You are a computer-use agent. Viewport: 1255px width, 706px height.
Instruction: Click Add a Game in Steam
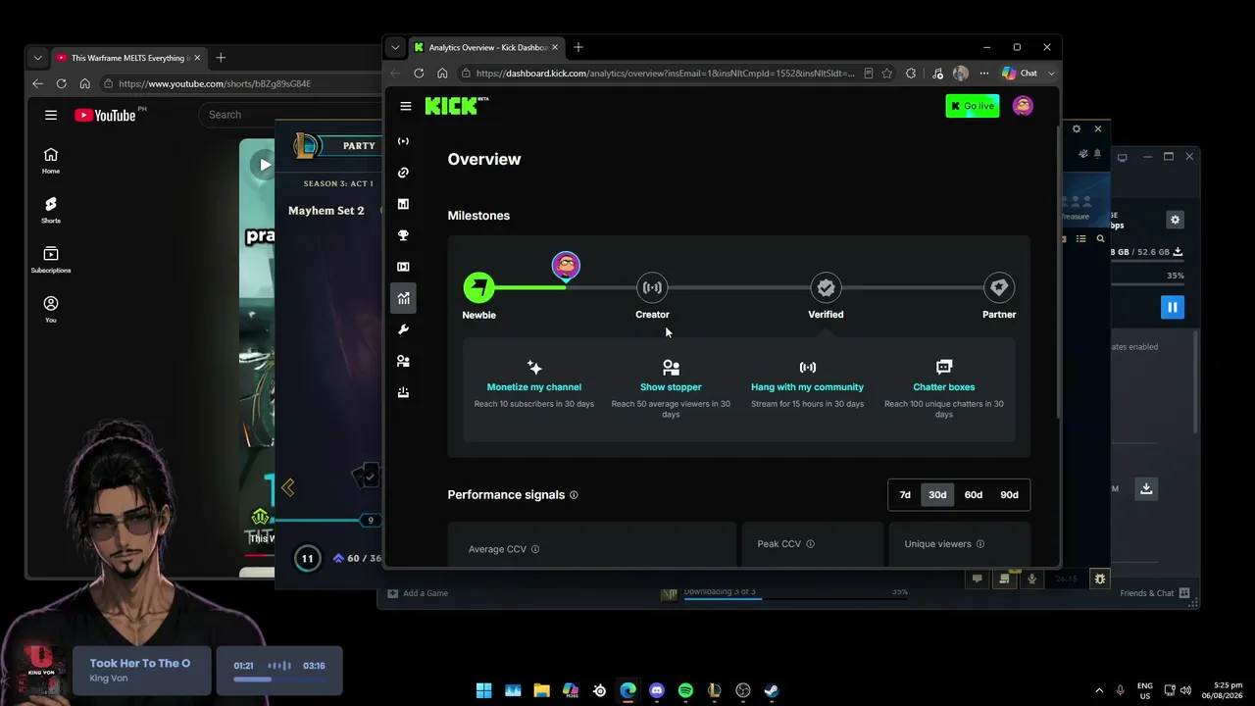pos(419,593)
